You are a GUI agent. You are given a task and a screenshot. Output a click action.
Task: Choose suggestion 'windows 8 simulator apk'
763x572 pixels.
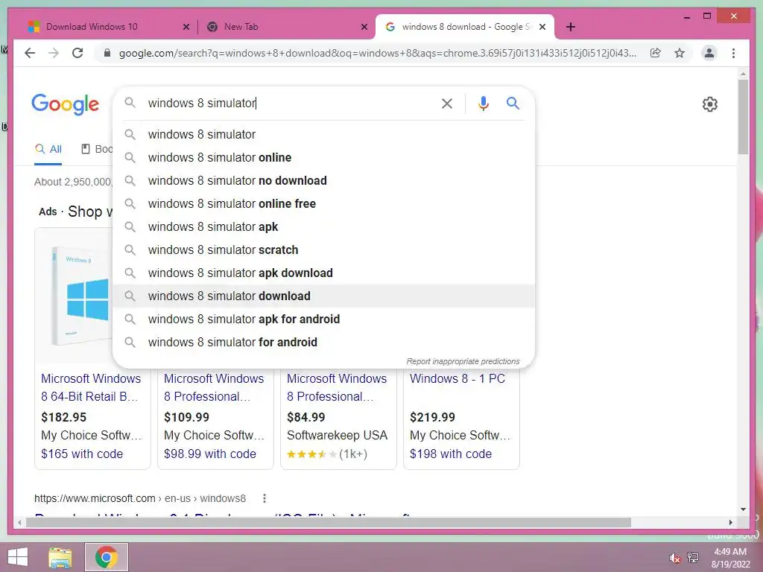(x=323, y=226)
